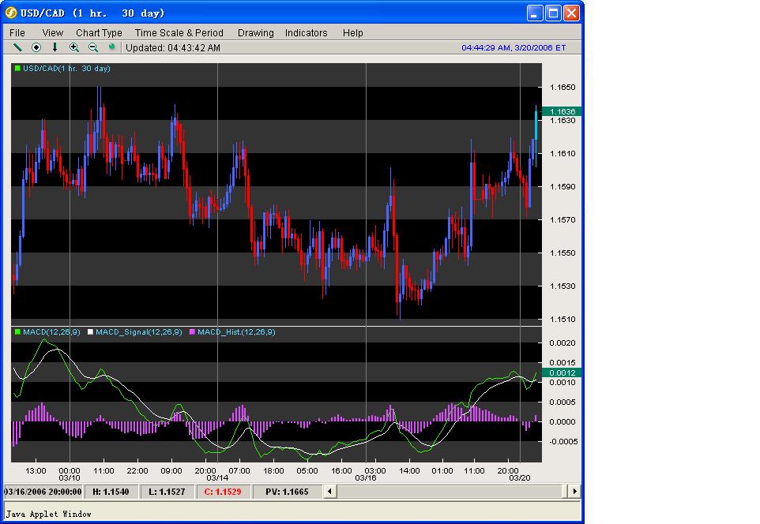Image resolution: width=760 pixels, height=524 pixels.
Task: Expand the Indicators menu
Action: pyautogui.click(x=306, y=32)
